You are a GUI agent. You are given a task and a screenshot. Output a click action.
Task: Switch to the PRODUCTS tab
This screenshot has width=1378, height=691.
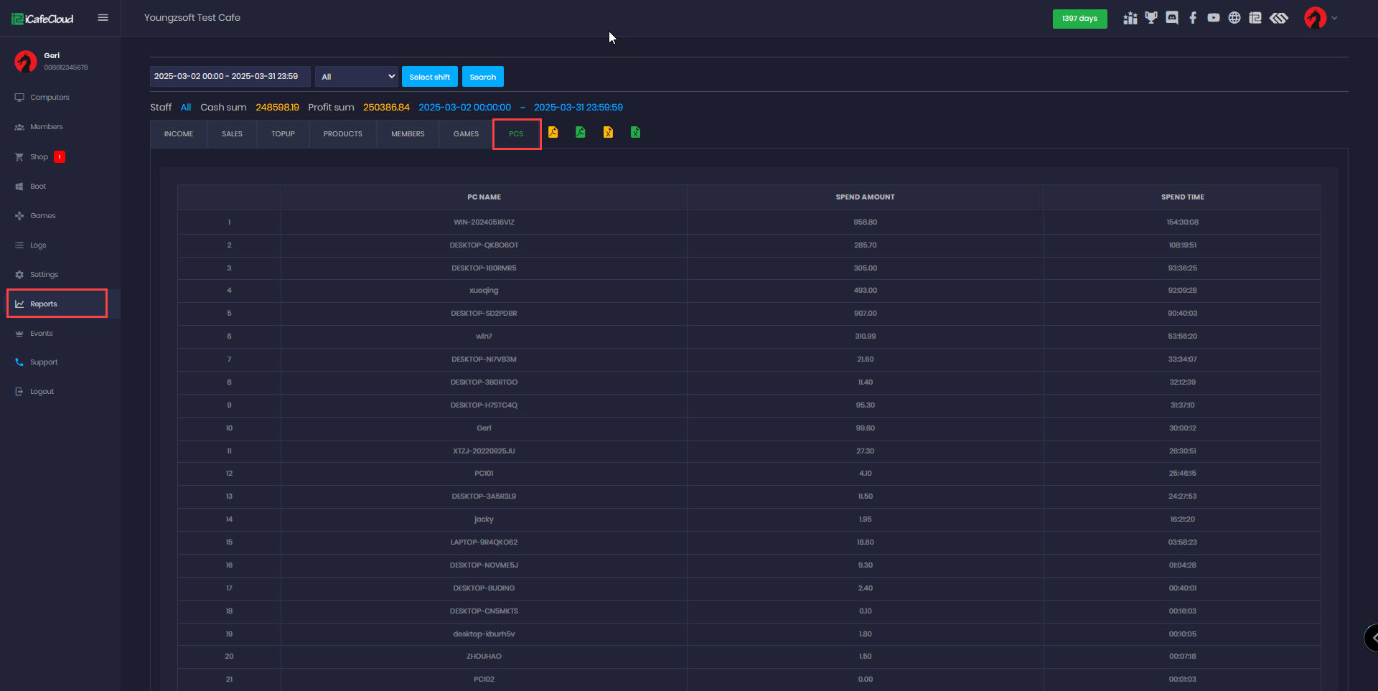342,134
